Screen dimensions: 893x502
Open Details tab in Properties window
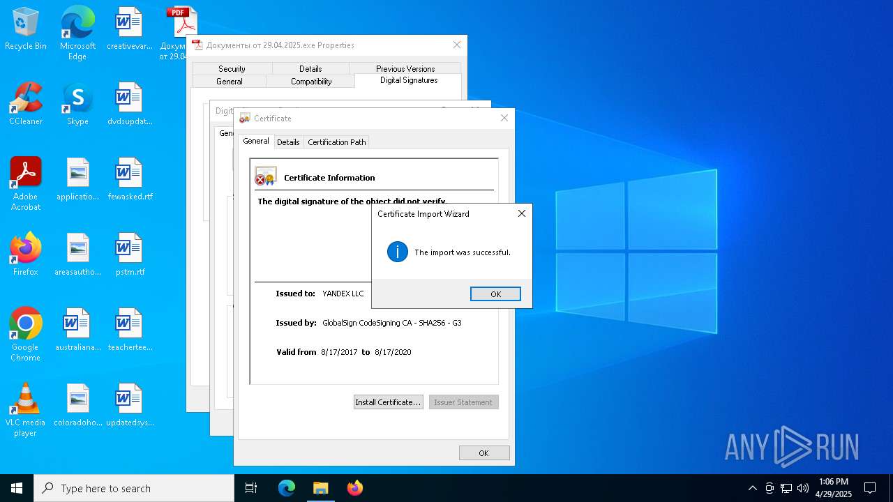(x=310, y=68)
